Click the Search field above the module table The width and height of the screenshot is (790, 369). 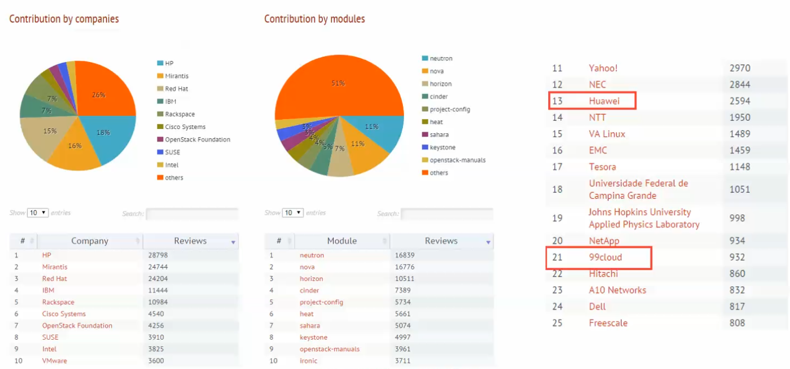pos(447,213)
